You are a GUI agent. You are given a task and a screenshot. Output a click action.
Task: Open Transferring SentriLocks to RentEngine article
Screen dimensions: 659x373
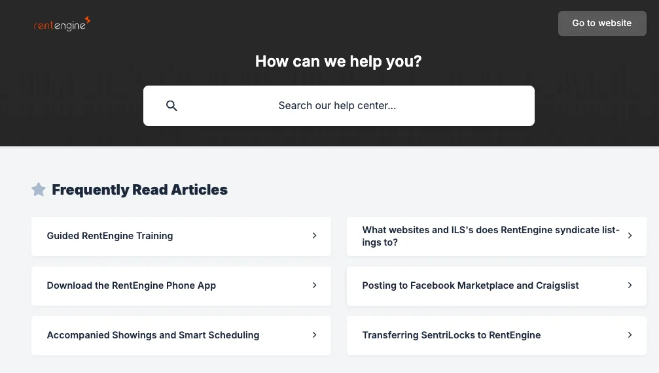[452, 335]
